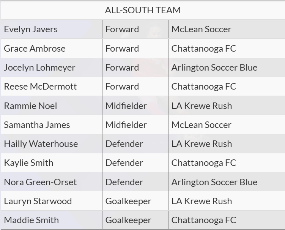The width and height of the screenshot is (285, 230).
Task: Click the ALL-SOUTH TEAM table header
Action: click(143, 10)
